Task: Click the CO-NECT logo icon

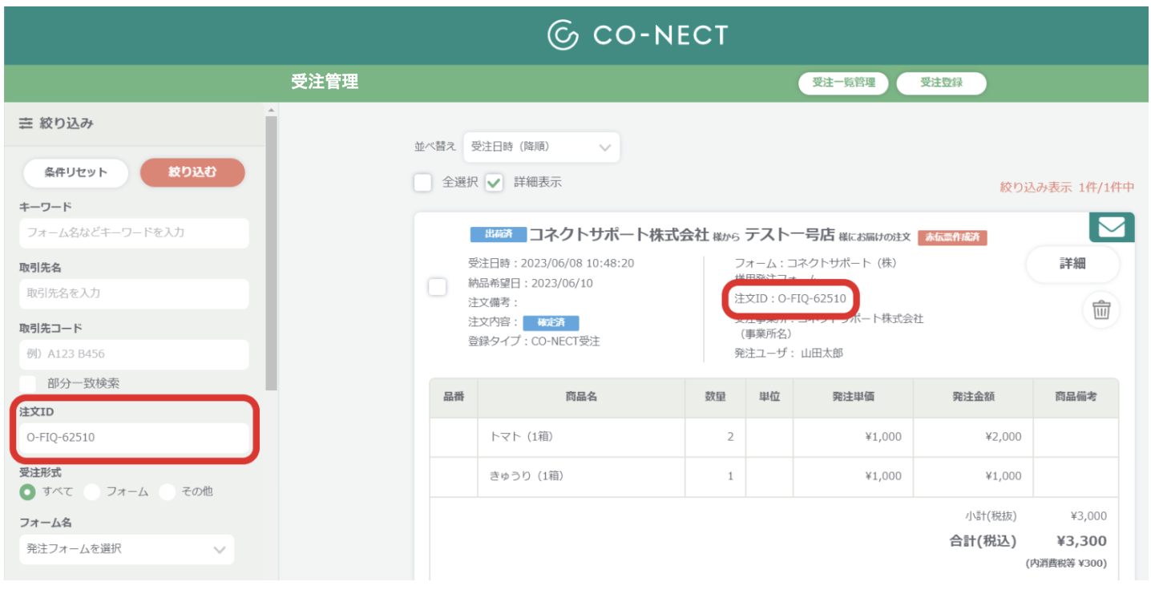Action: click(x=563, y=35)
